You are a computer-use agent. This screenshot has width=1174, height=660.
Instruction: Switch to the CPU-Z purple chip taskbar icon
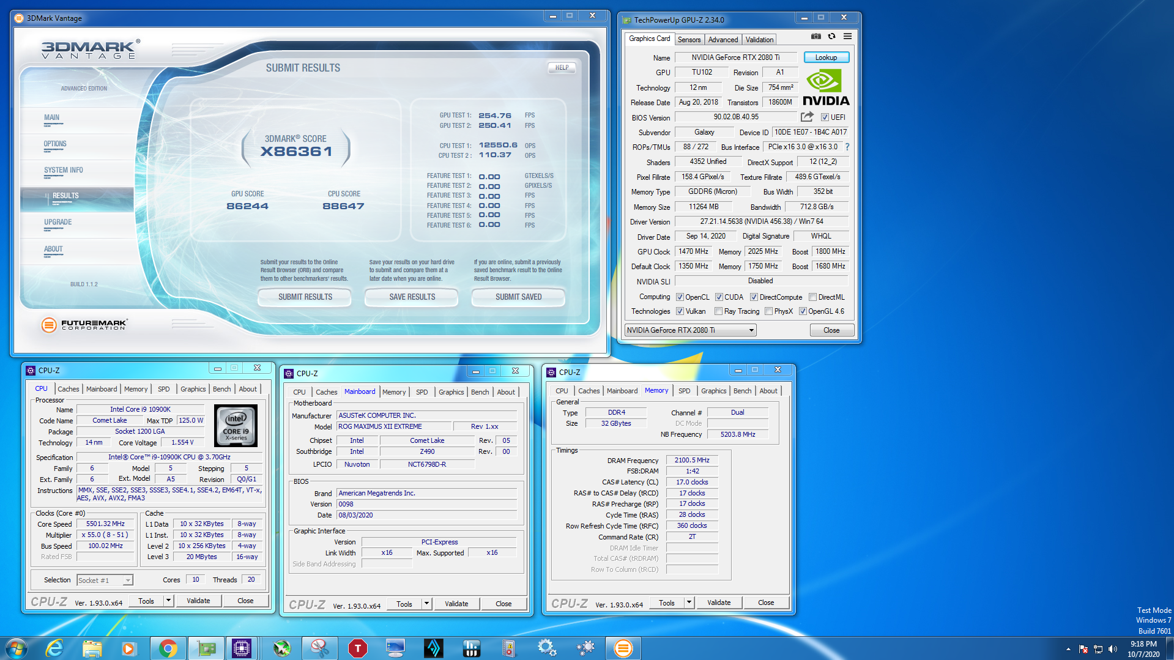click(x=242, y=648)
